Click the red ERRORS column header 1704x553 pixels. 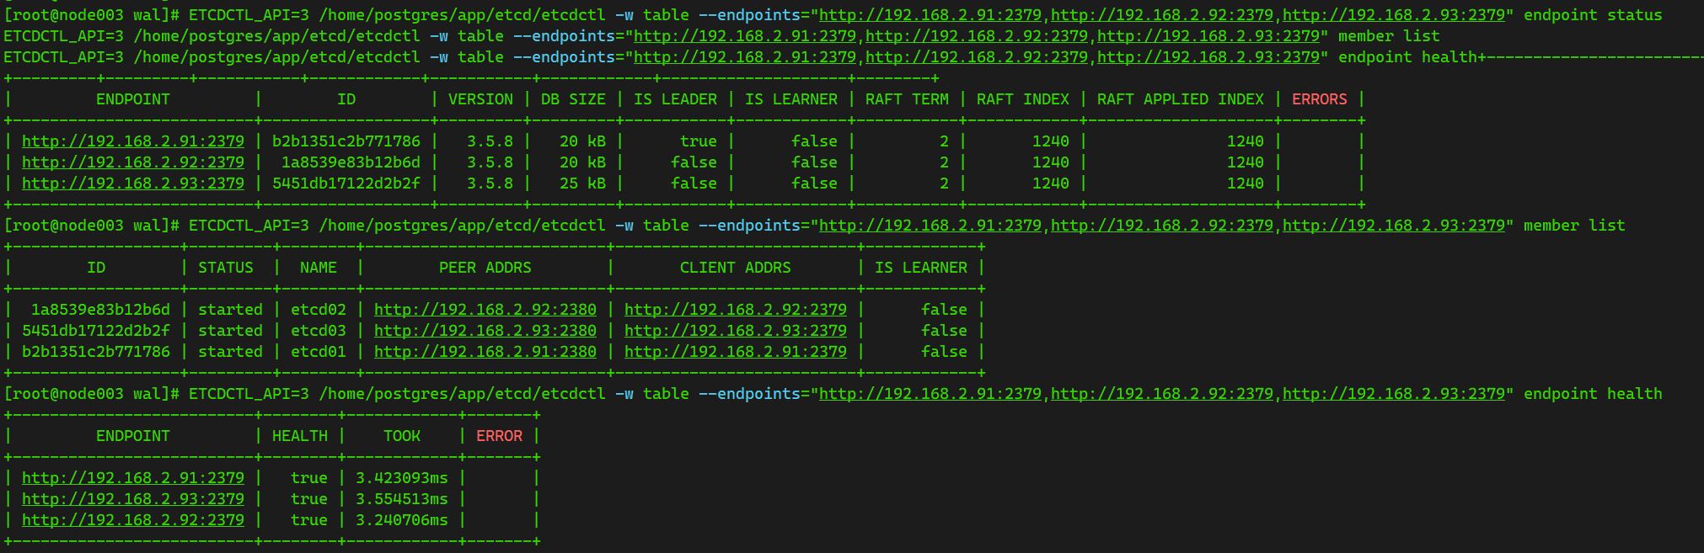(1319, 99)
